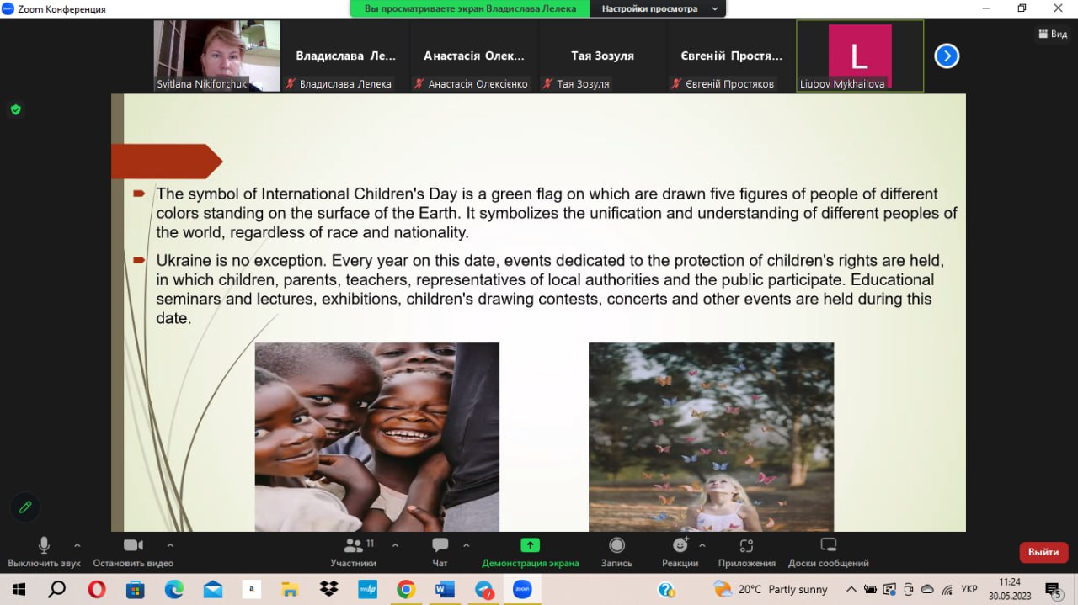Viewport: 1078px width, 605px height.
Task: Open weather widget showing 20°C Partly sunny
Action: pyautogui.click(x=770, y=589)
